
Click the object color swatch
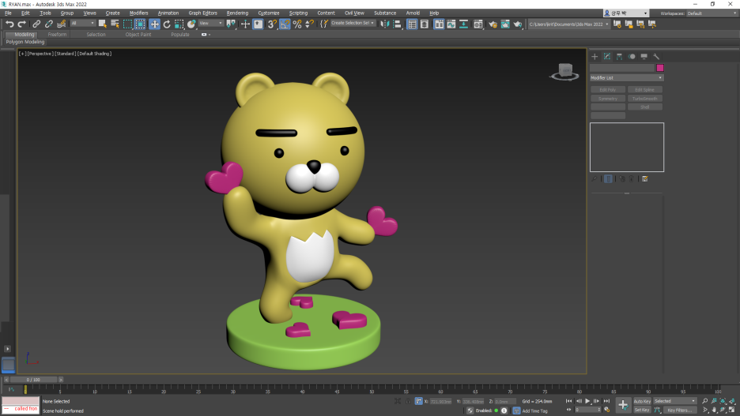click(660, 68)
